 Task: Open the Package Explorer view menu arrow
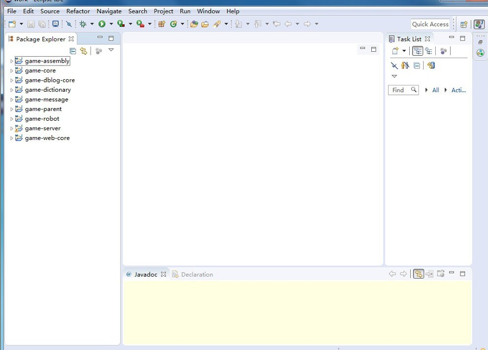coord(111,50)
